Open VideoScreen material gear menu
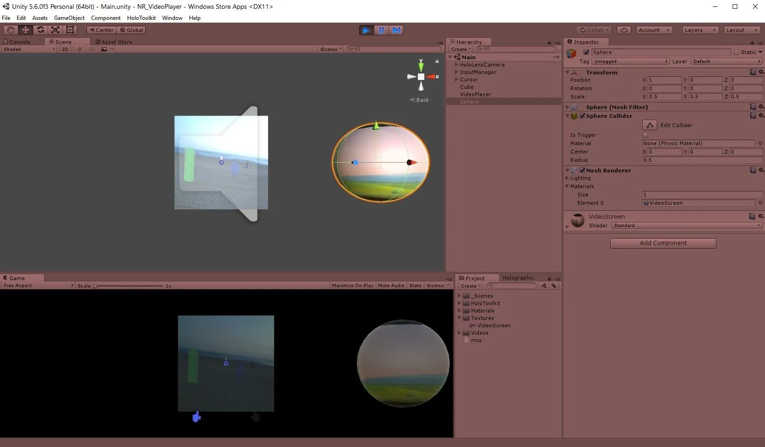Image resolution: width=765 pixels, height=447 pixels. (761, 216)
